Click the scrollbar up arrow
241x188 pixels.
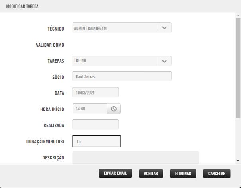(238, 16)
